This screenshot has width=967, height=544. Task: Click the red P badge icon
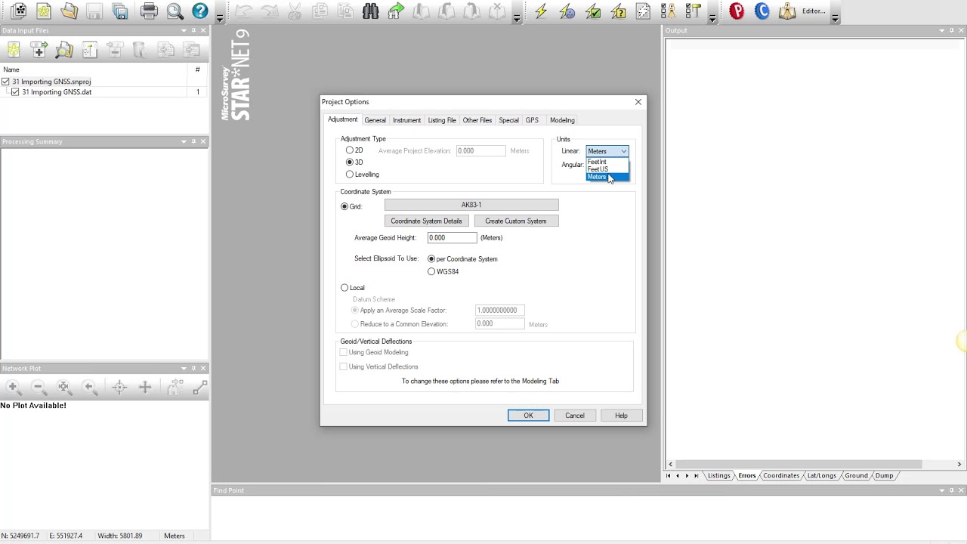(737, 11)
